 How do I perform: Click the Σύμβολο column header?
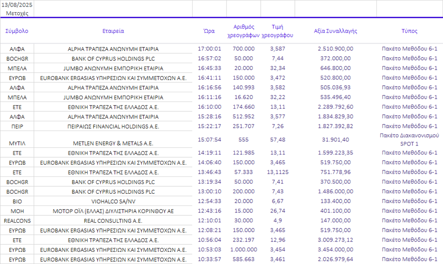(17, 31)
